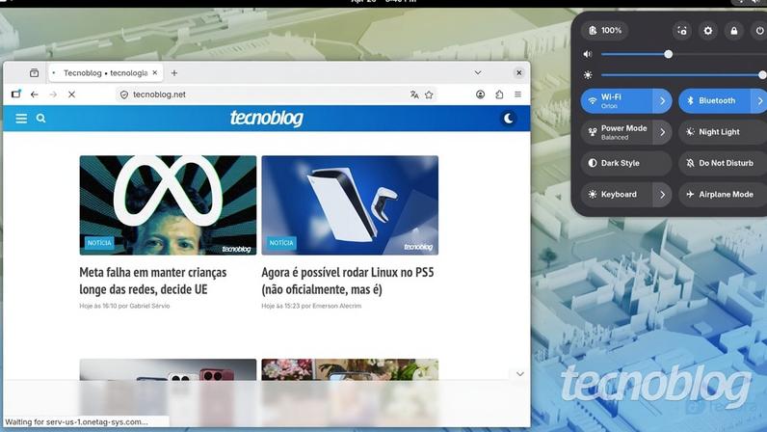Click the brightness sun icon
The width and height of the screenshot is (767, 432).
588,75
